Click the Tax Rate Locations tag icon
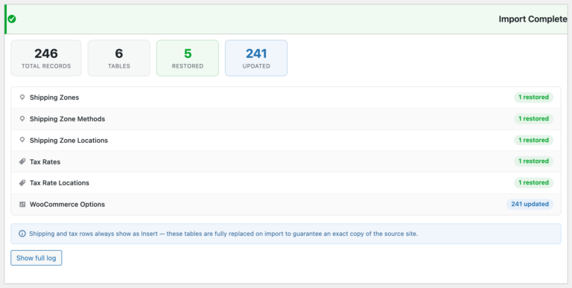This screenshot has width=572, height=288. coord(22,182)
